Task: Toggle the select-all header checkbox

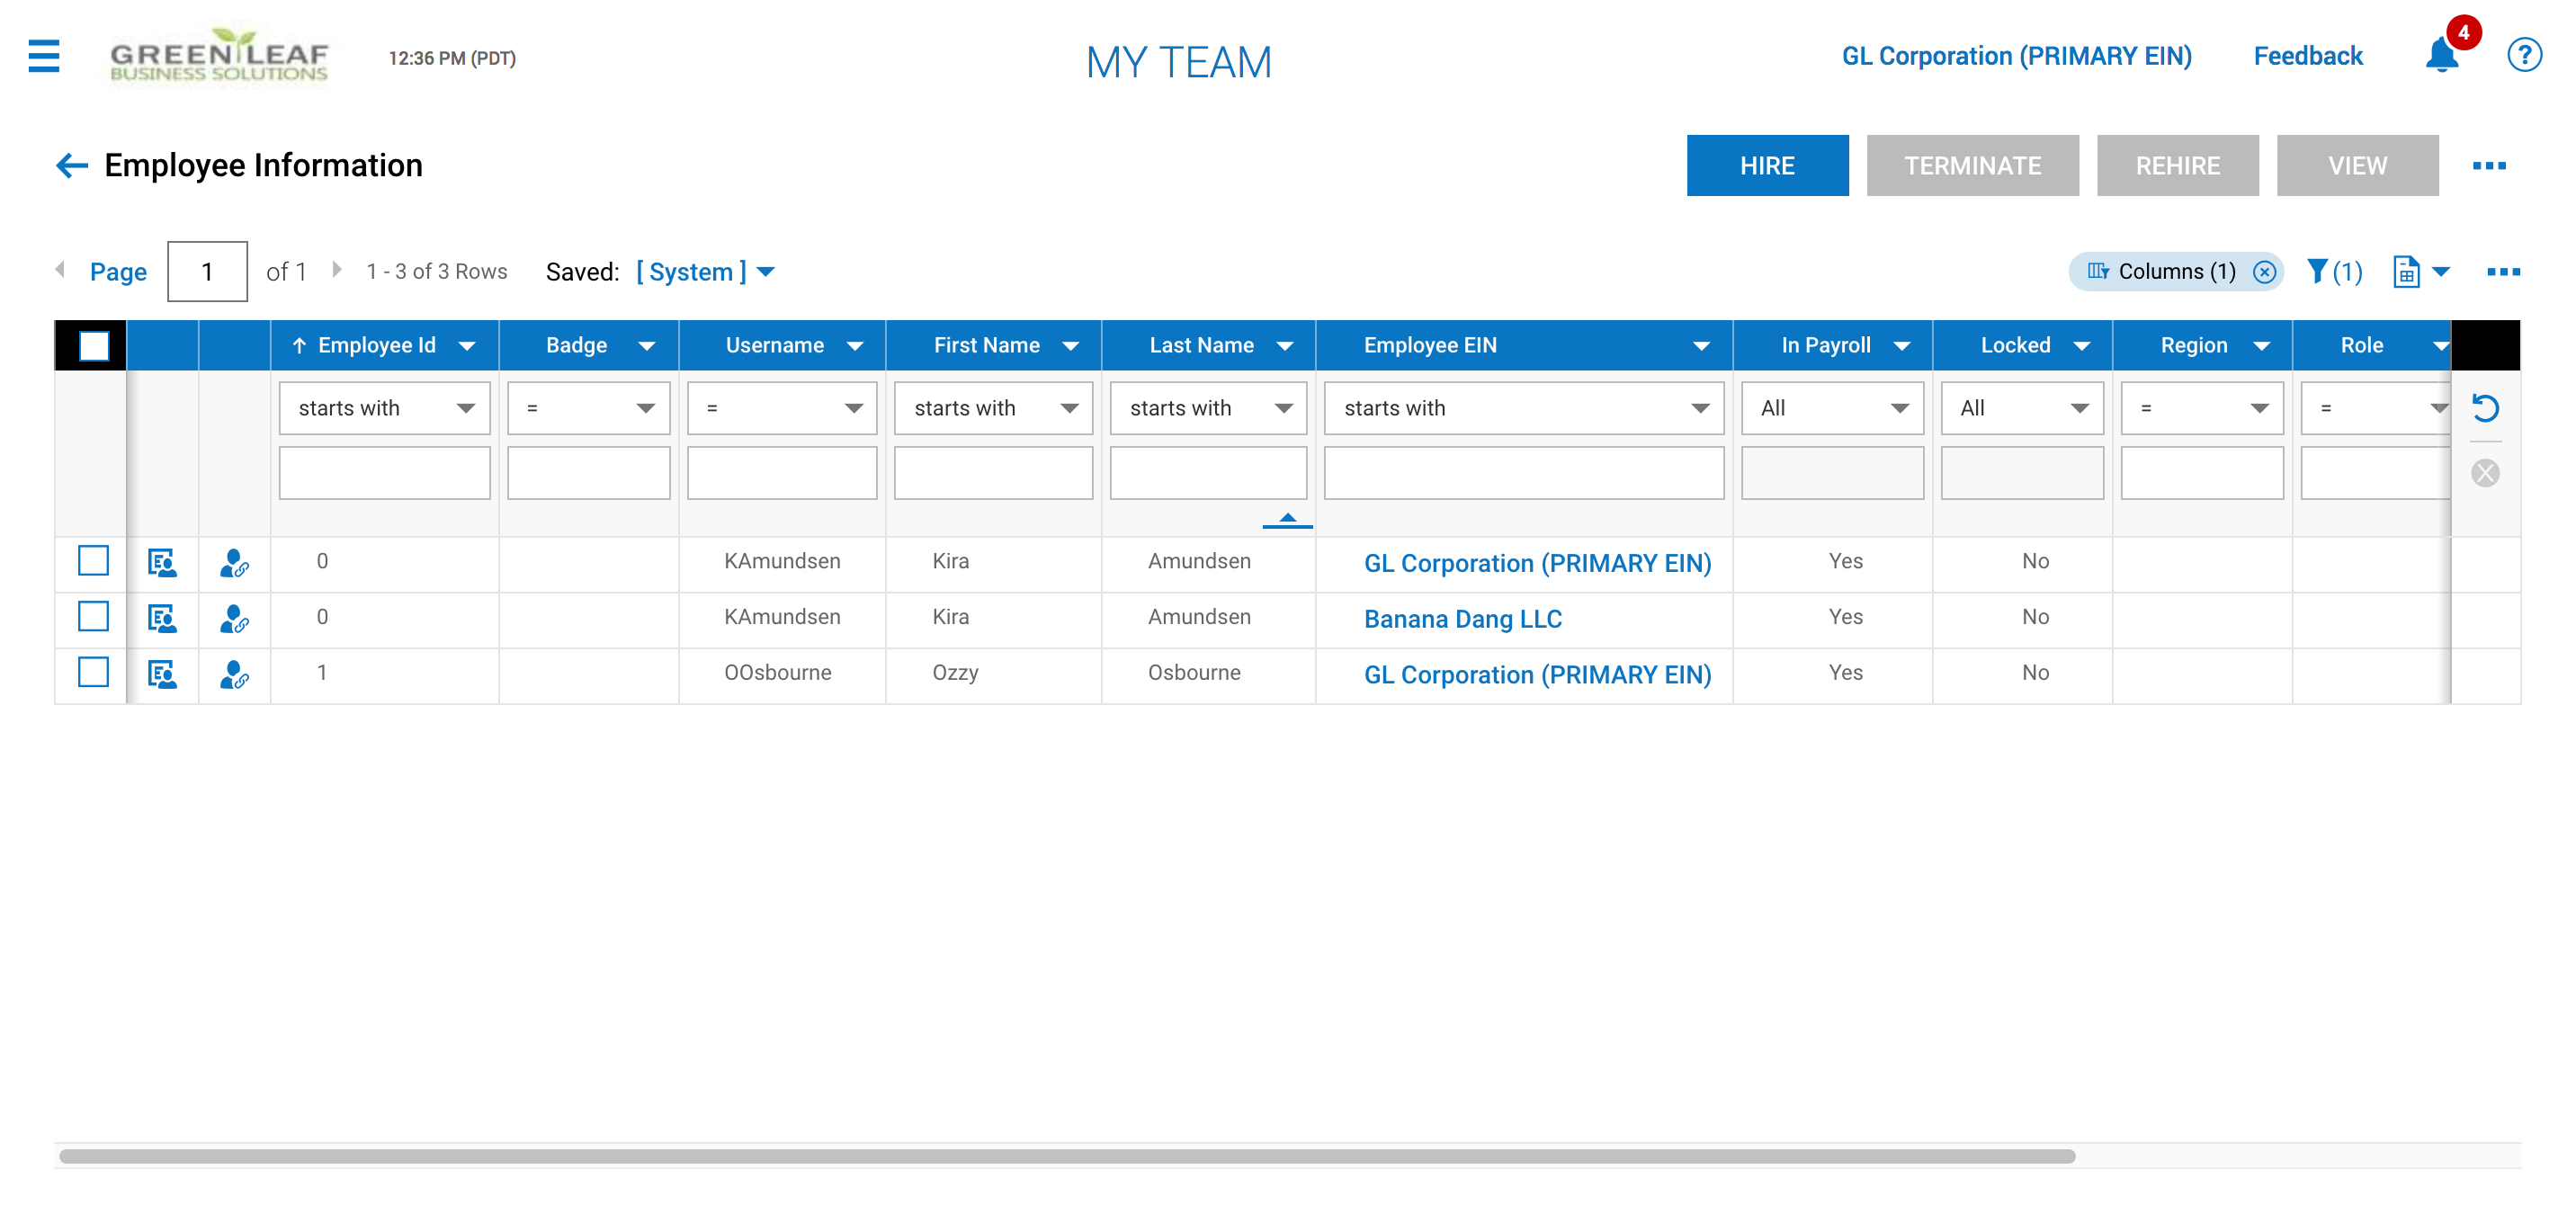Action: [x=93, y=346]
